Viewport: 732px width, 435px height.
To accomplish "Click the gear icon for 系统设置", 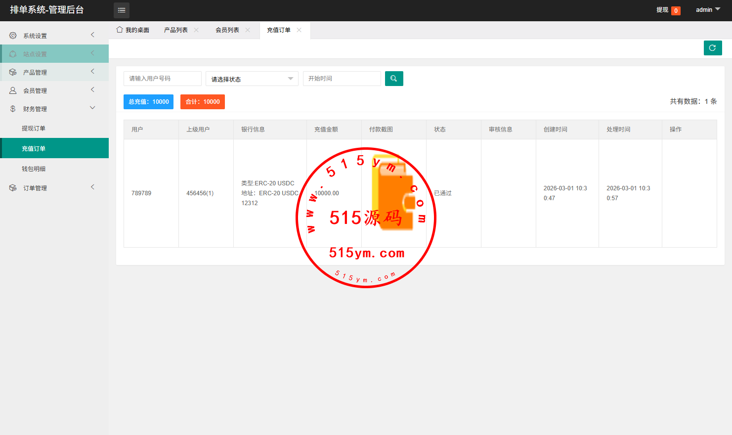I will (x=13, y=36).
